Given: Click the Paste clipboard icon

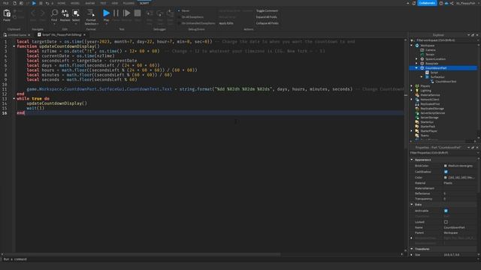Looking at the screenshot, I should [x=7, y=13].
